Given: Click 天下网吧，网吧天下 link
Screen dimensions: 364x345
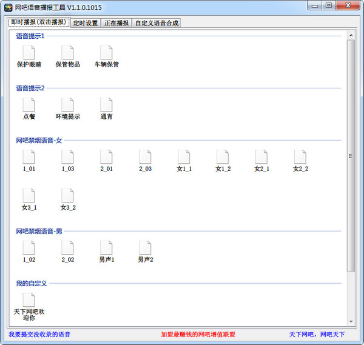Looking at the screenshot, I should point(317,334).
